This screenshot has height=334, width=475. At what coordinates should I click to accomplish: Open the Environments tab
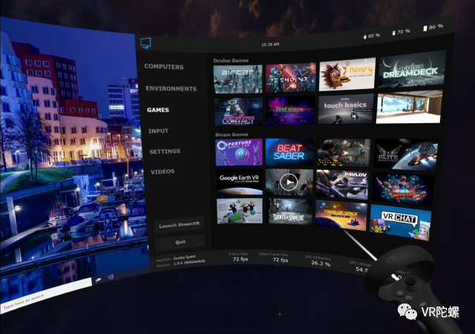pos(171,88)
